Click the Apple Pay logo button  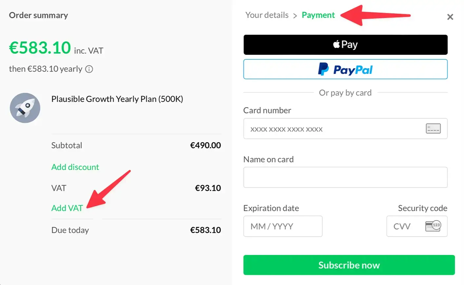tap(345, 44)
